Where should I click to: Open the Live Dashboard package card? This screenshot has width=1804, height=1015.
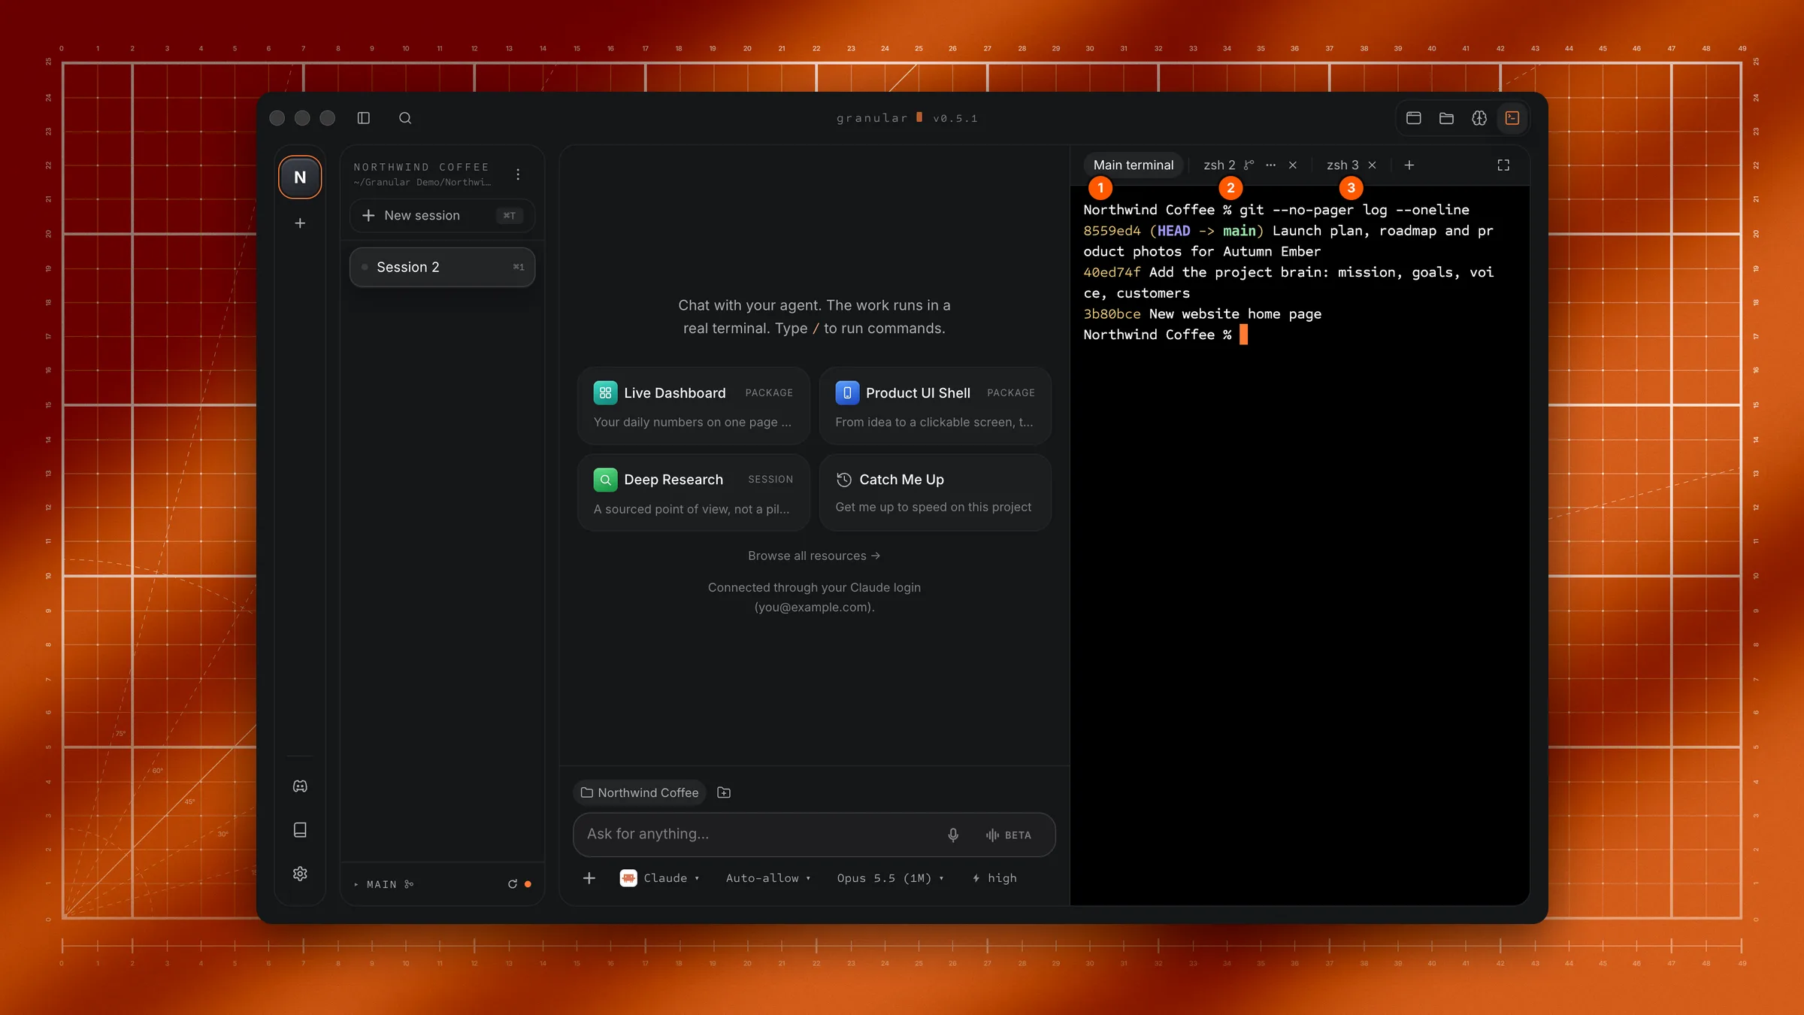[693, 406]
